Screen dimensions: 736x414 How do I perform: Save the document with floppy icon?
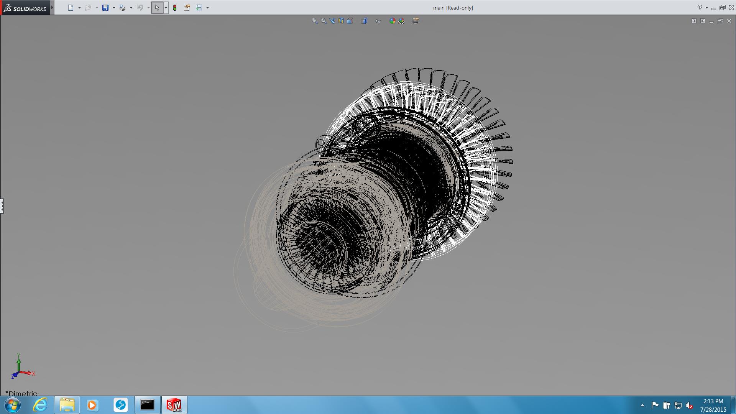click(105, 8)
